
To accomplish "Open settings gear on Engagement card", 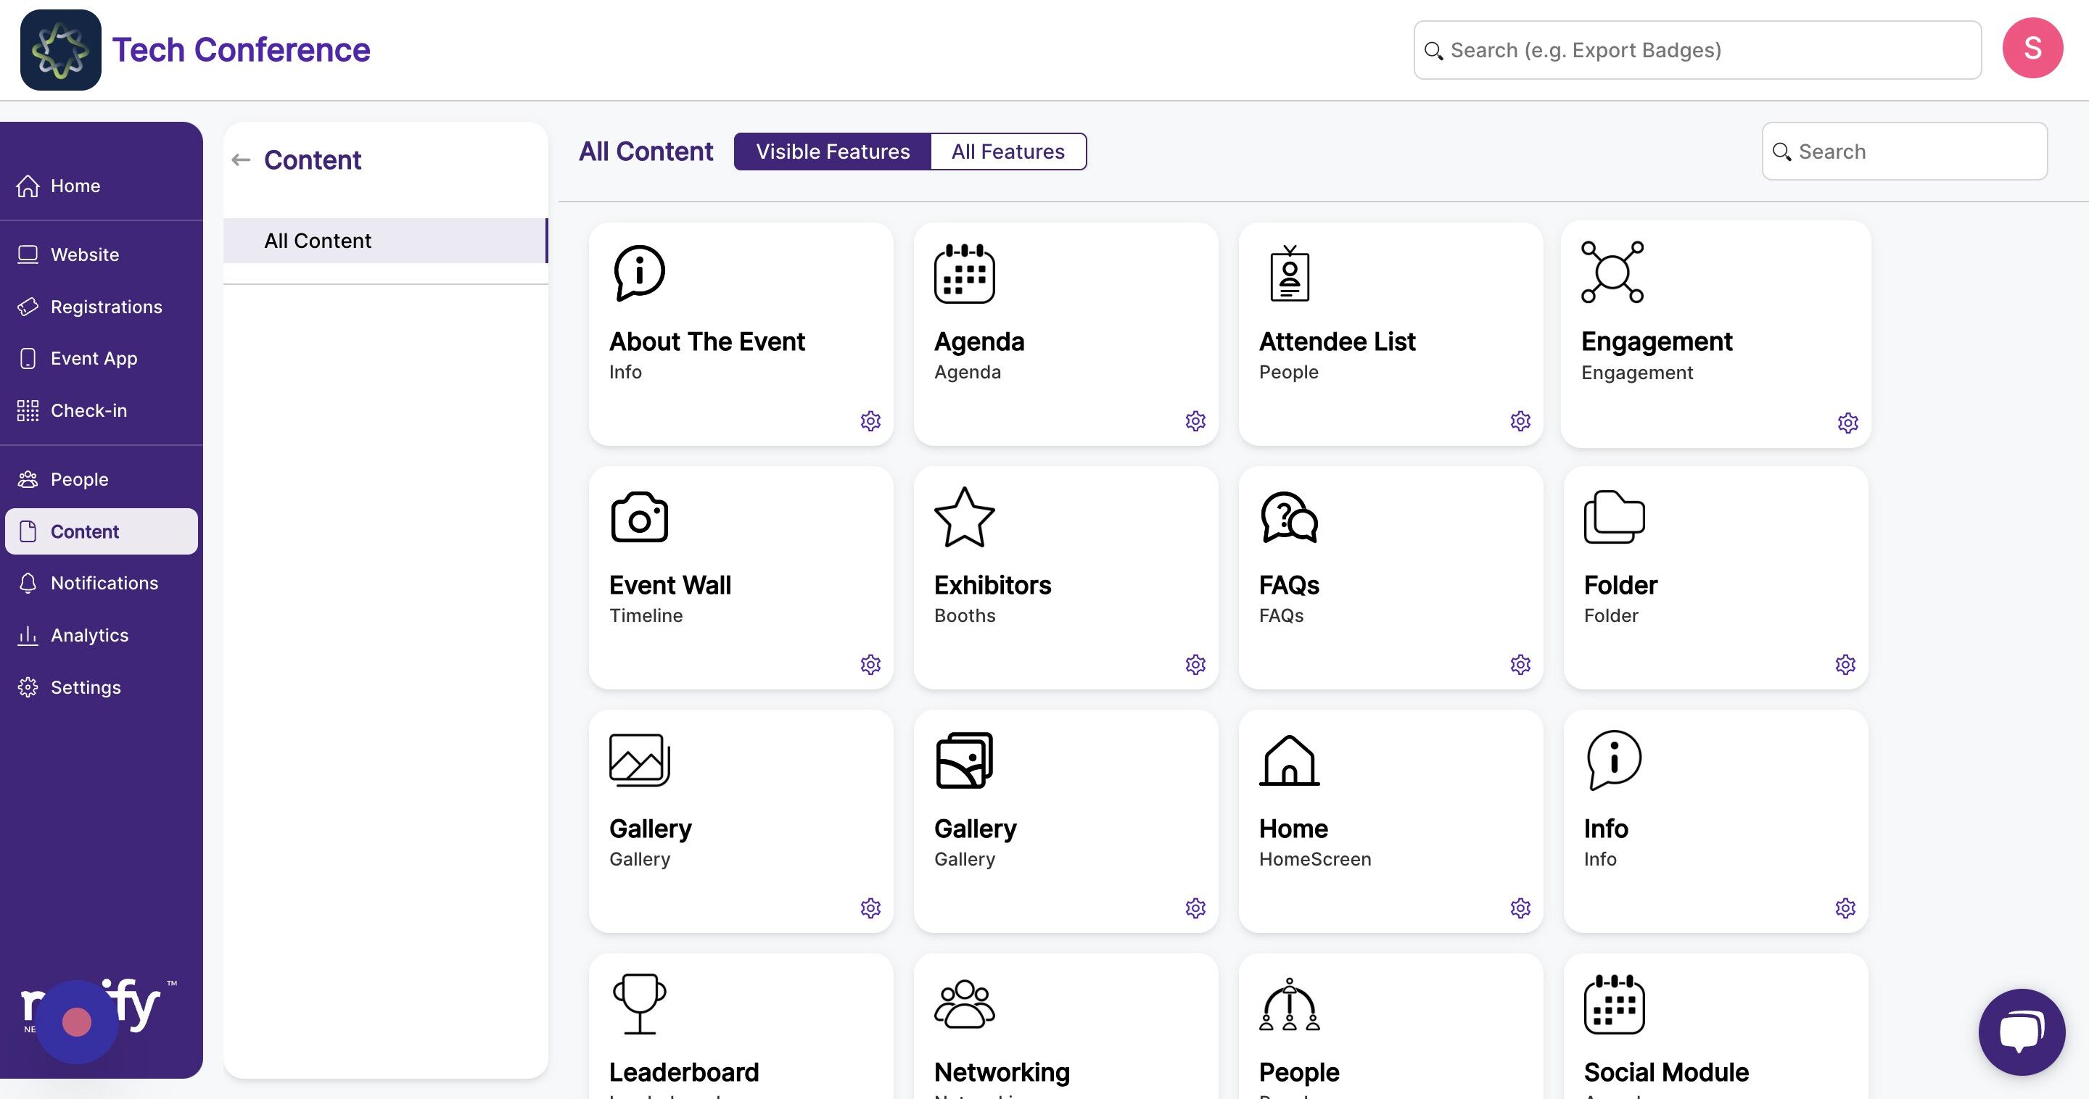I will pyautogui.click(x=1847, y=423).
